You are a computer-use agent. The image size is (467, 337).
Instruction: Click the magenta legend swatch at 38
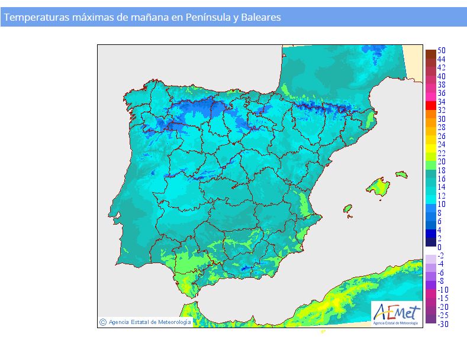[430, 89]
